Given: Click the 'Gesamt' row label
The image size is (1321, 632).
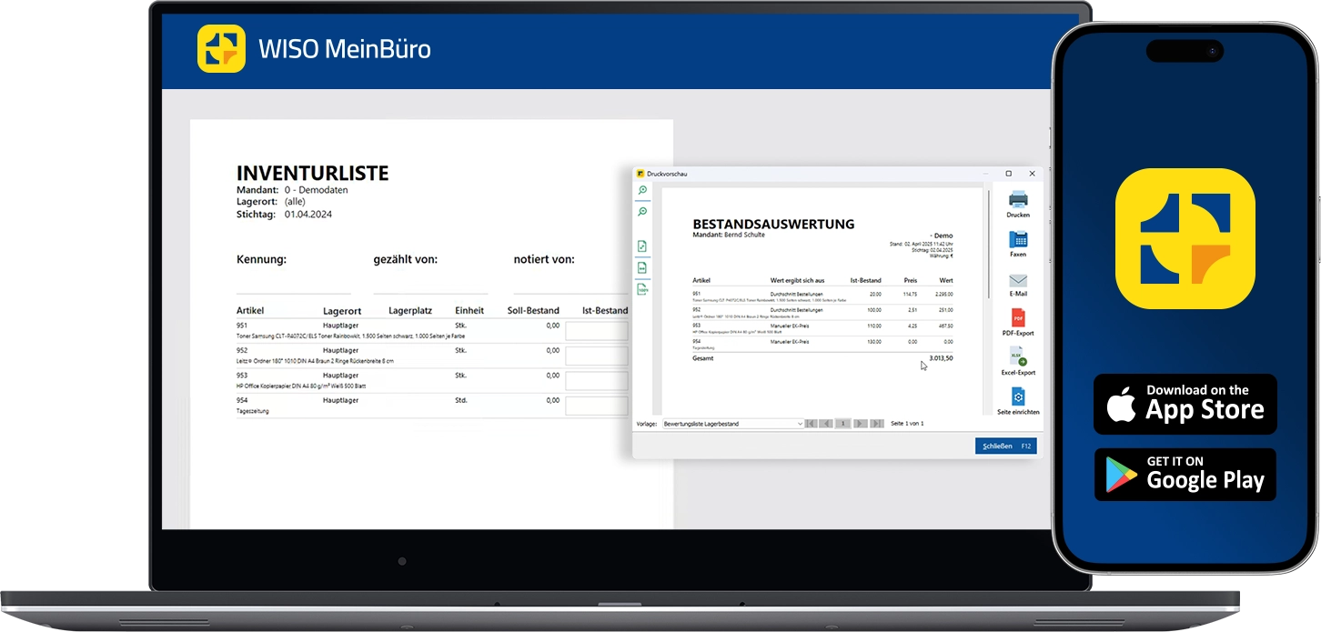Looking at the screenshot, I should point(703,358).
